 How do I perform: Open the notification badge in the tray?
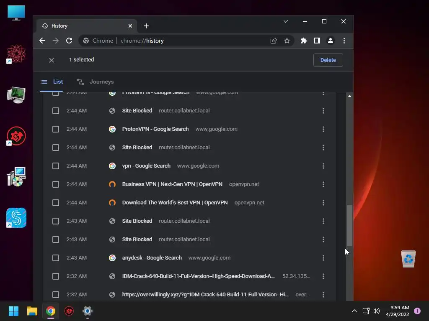point(417,311)
